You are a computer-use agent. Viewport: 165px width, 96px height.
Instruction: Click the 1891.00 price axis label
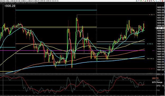pyautogui.click(x=161, y=44)
